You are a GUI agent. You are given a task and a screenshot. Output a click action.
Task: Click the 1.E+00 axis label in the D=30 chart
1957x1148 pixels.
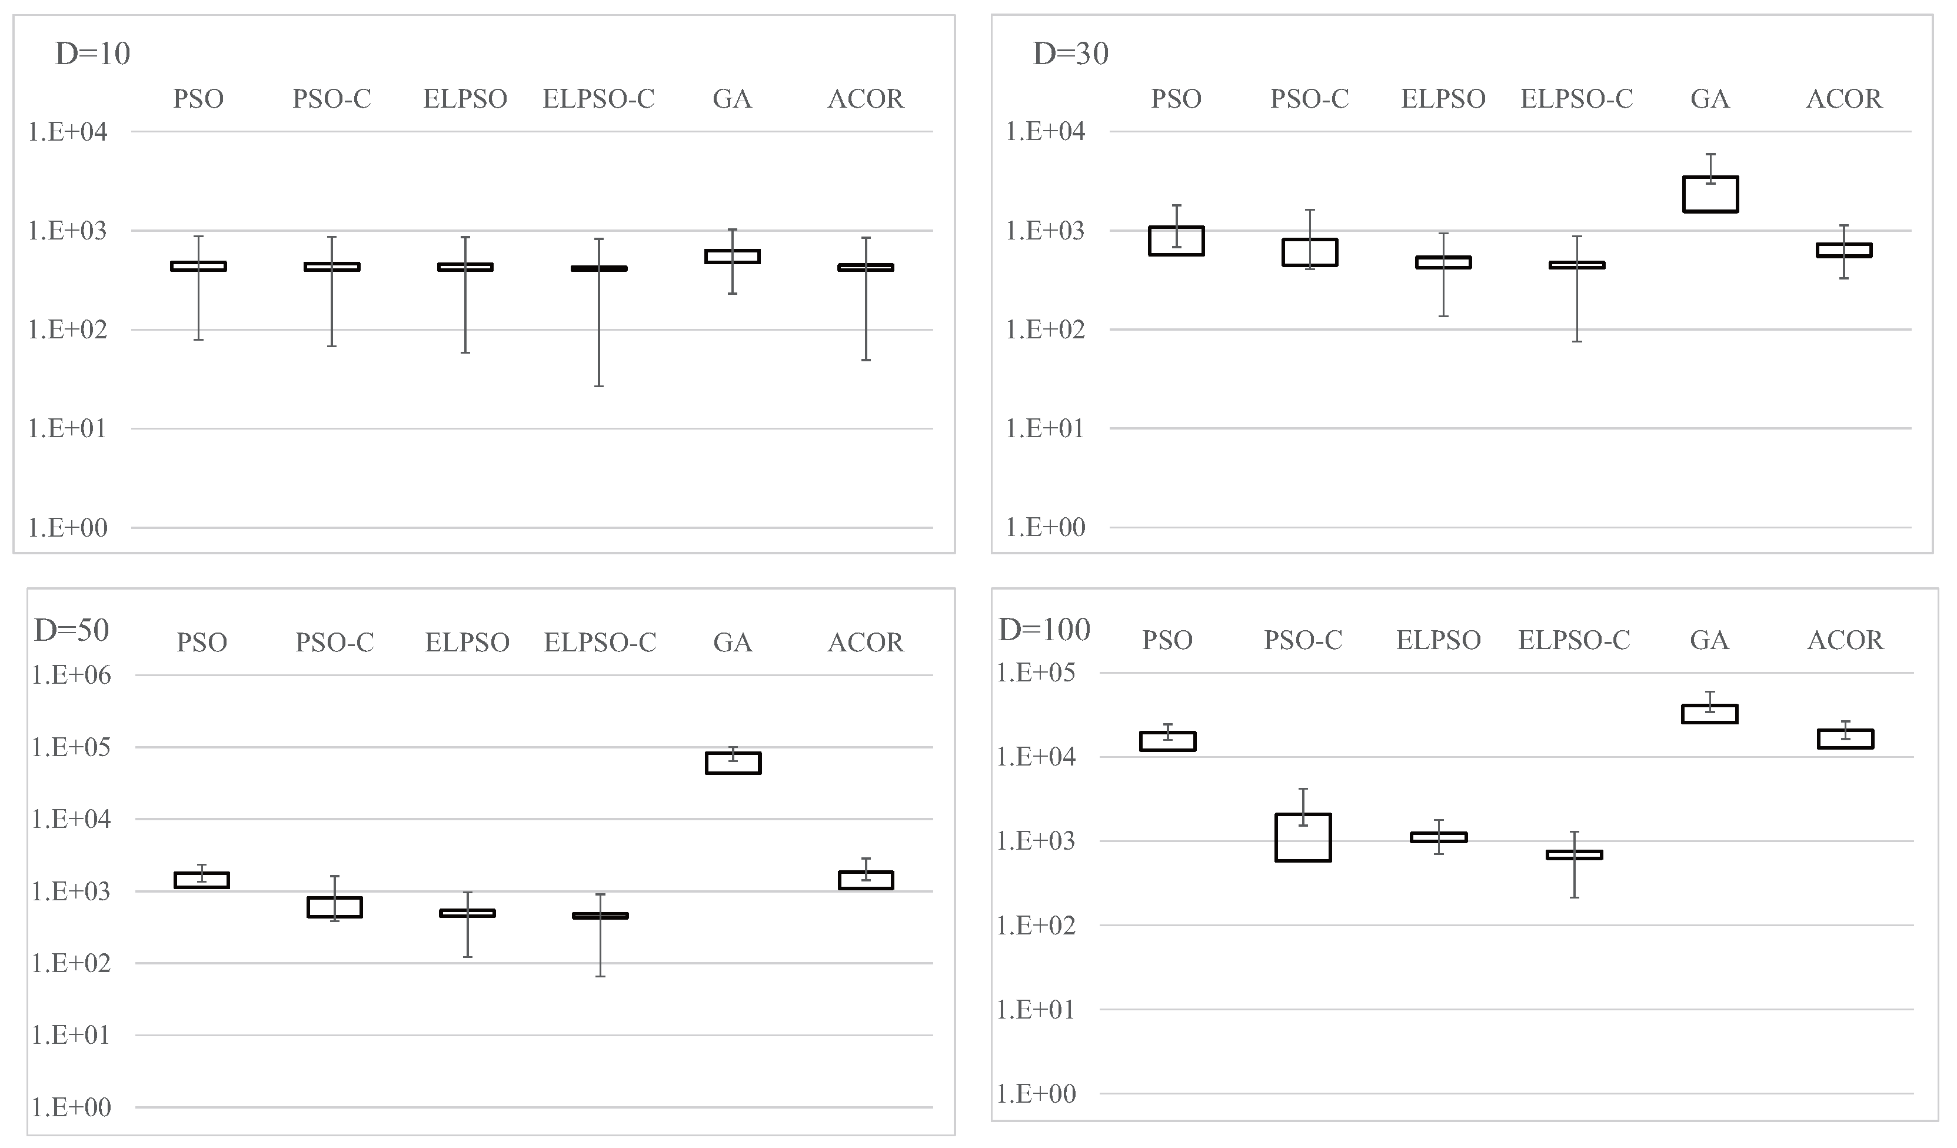coord(1046,528)
